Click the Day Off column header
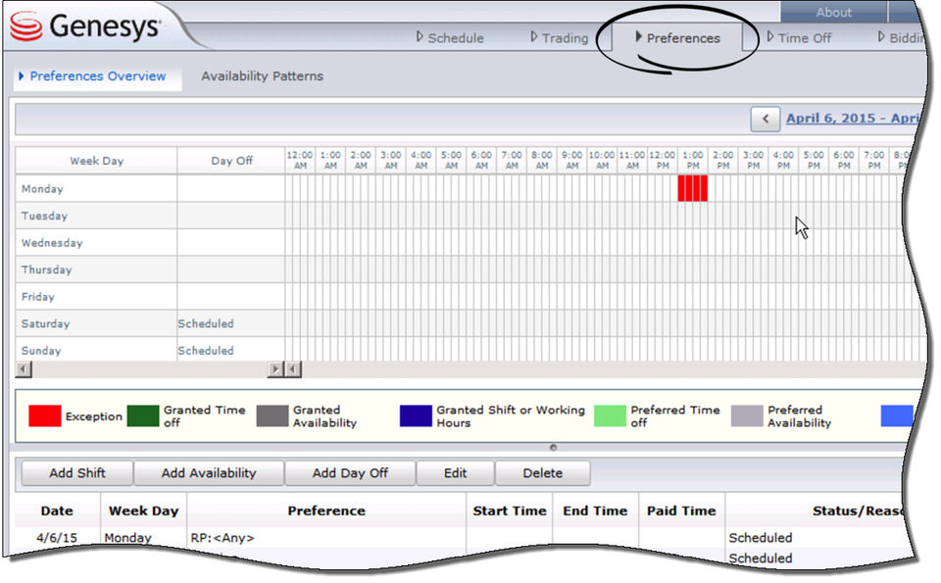The width and height of the screenshot is (941, 583). point(231,161)
